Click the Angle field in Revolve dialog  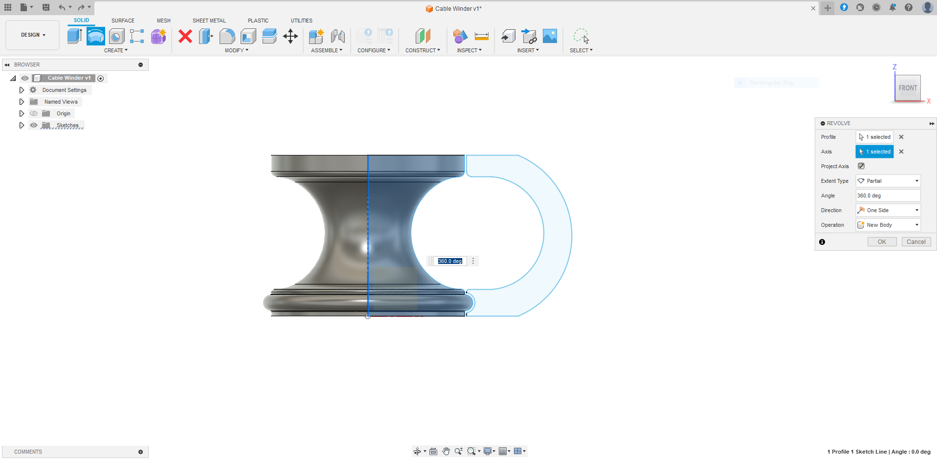(888, 196)
